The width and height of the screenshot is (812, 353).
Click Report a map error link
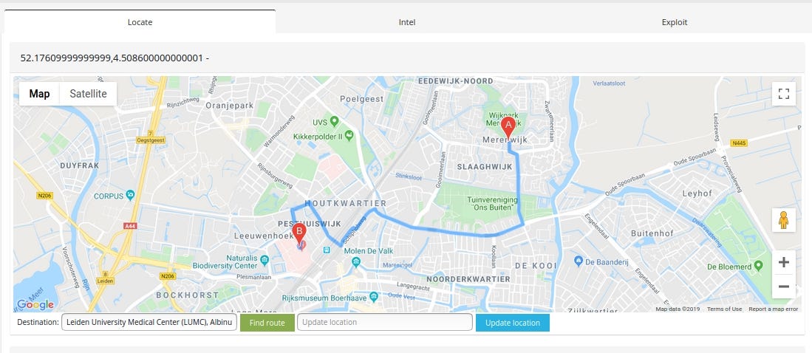point(773,309)
